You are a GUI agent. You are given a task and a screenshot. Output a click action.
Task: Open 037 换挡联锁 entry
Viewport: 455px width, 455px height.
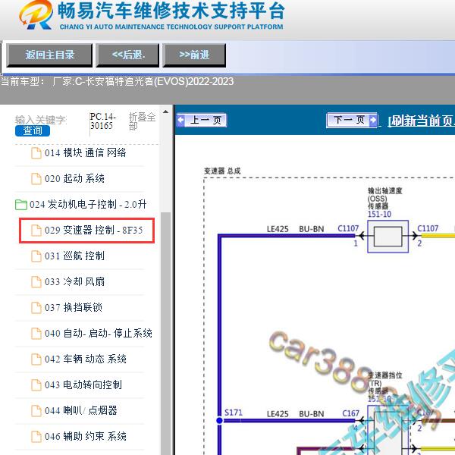[x=74, y=308]
